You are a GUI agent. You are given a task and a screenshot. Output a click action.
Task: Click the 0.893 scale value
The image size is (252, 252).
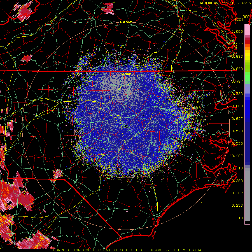[237, 56]
